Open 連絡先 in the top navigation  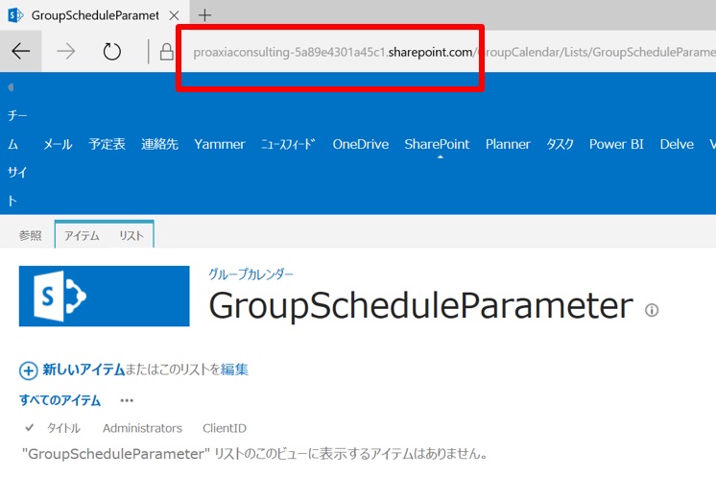tap(159, 144)
